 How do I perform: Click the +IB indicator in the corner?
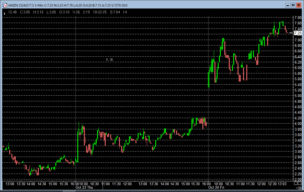[299, 188]
